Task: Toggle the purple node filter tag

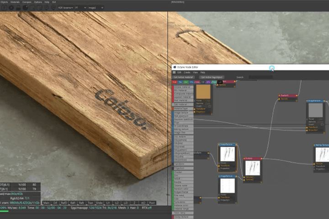Action: click(208, 82)
